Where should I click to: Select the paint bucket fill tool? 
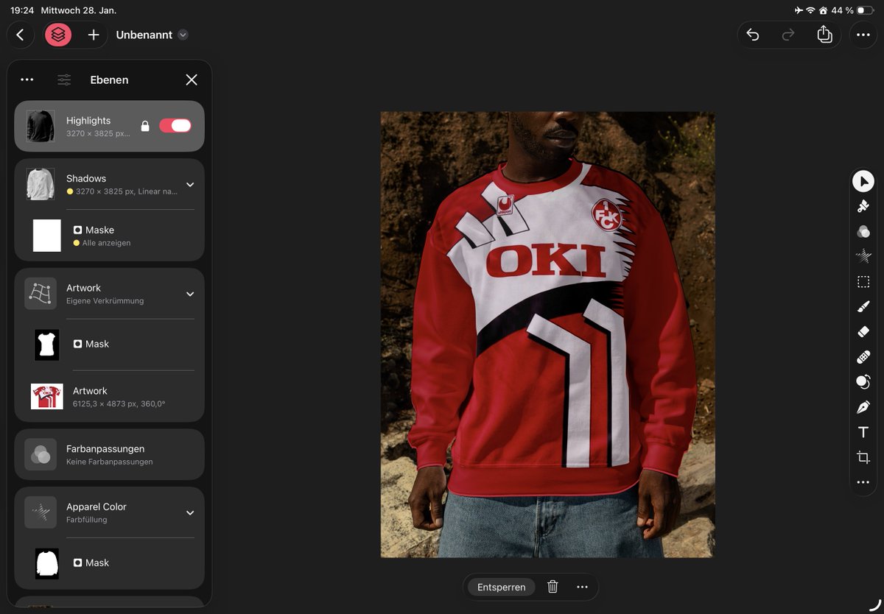(x=863, y=207)
